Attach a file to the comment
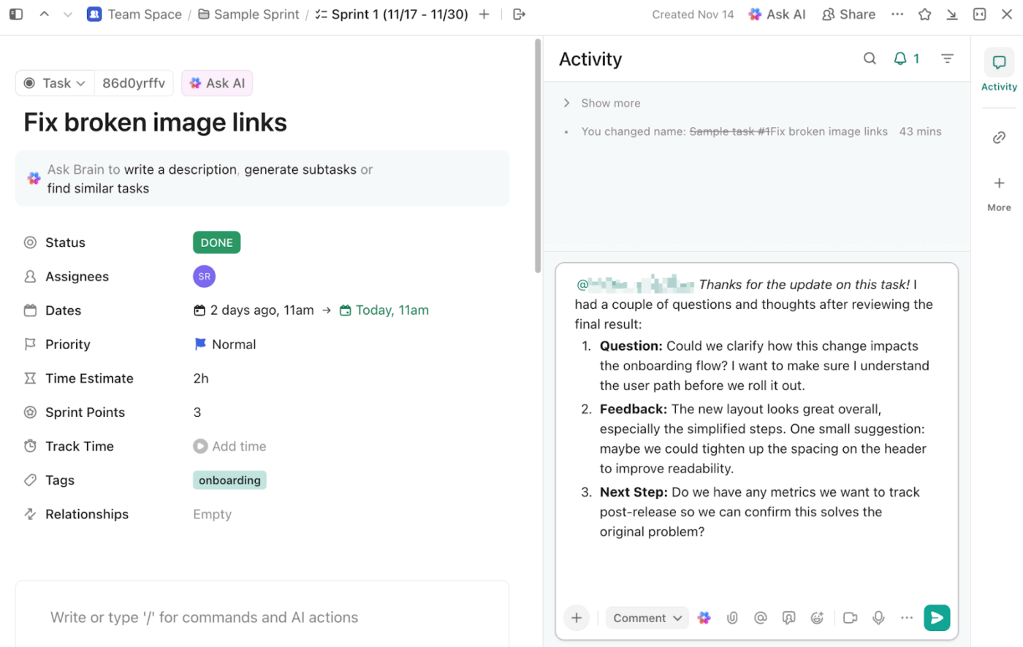Viewport: 1023px width, 647px height. click(x=732, y=617)
